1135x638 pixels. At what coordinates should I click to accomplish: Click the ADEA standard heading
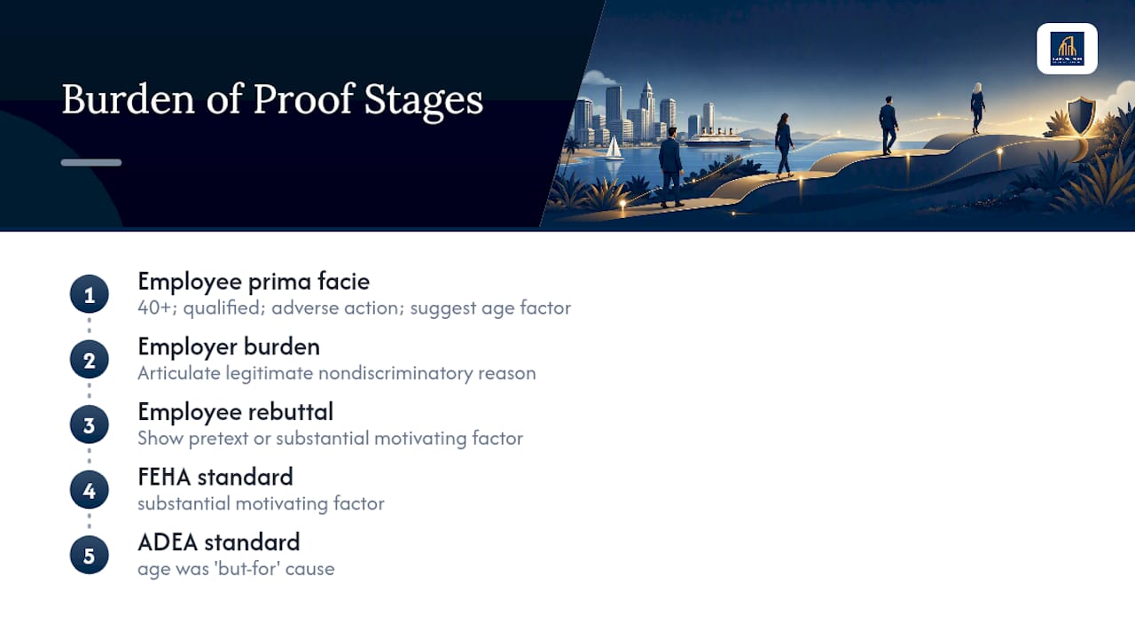coord(219,542)
